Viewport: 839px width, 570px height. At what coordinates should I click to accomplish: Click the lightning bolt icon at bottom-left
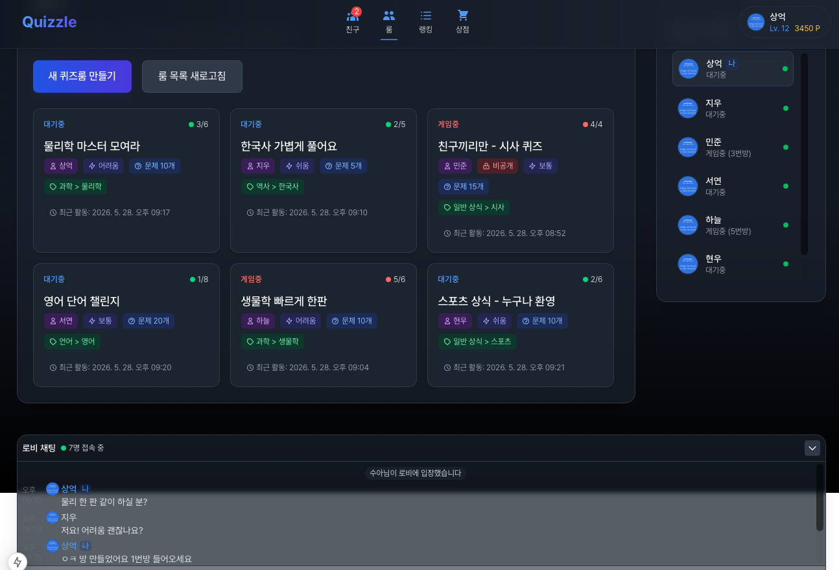(x=18, y=562)
